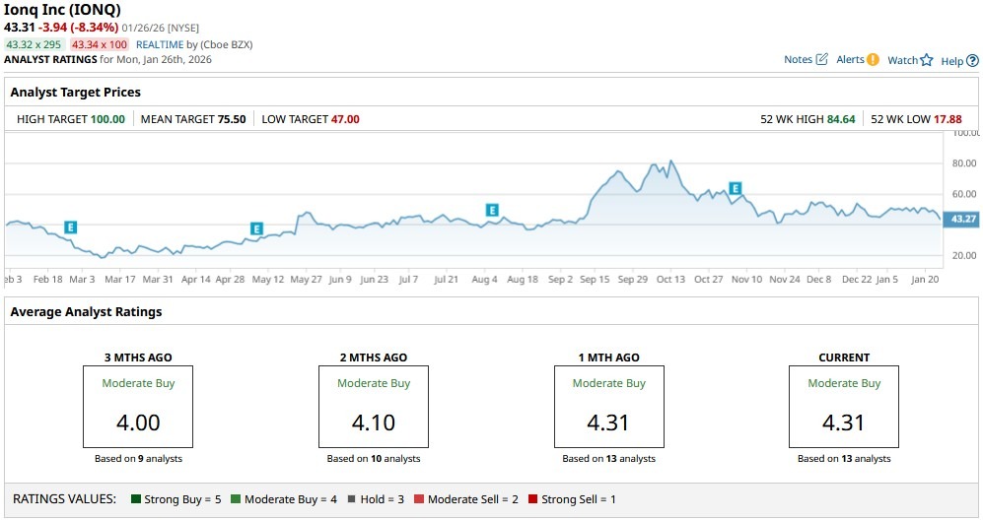Click the Ionq Inc (IONQ) title
This screenshot has height=520, width=983.
(x=63, y=10)
